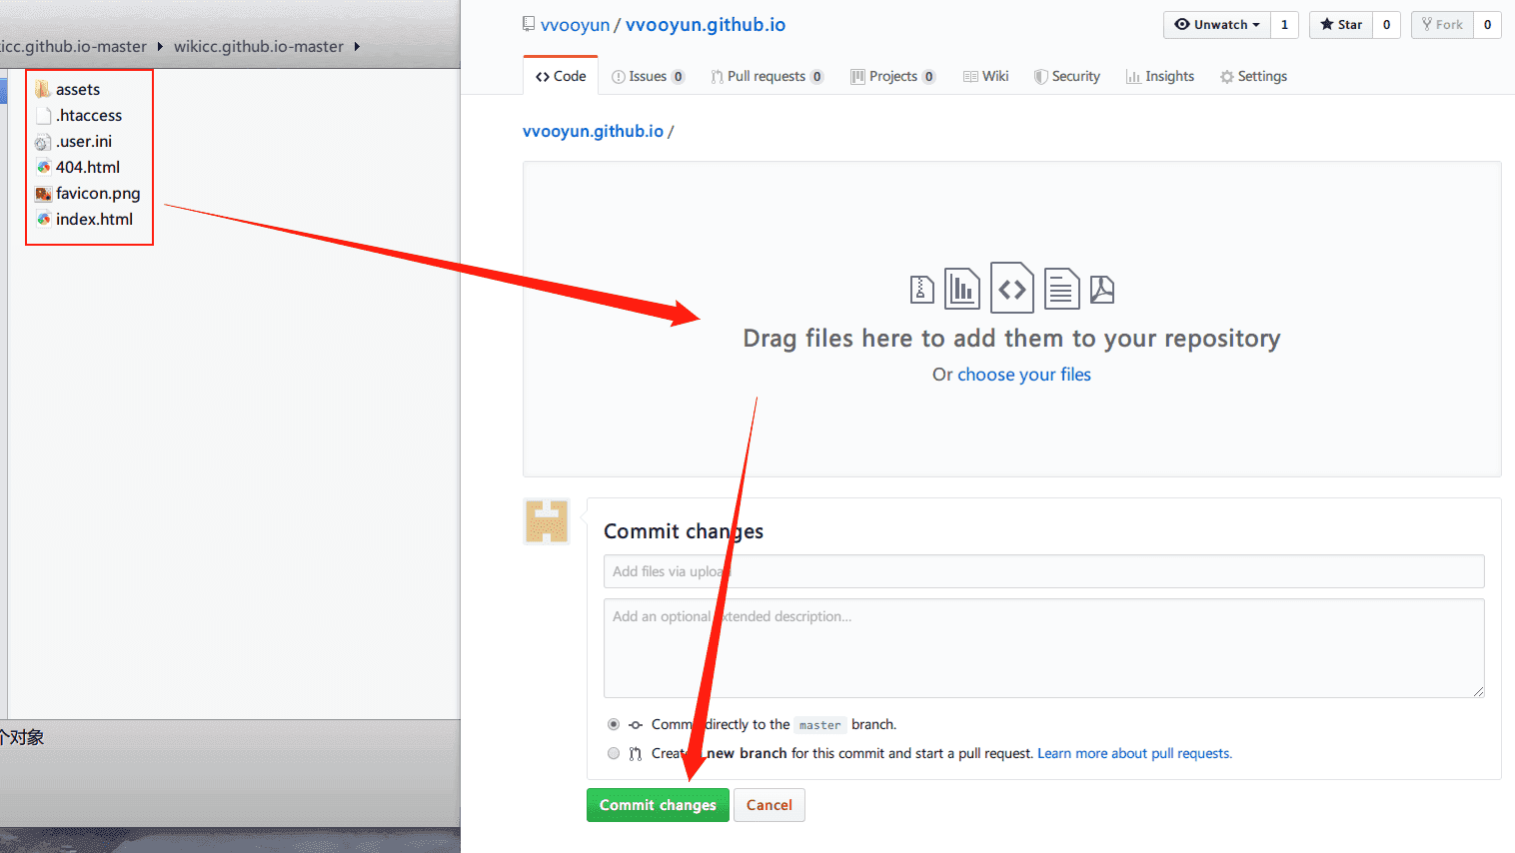The width and height of the screenshot is (1515, 853).
Task: Click the star icon on Star button
Action: [1327, 25]
